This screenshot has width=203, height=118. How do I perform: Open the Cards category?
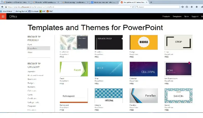30,95
